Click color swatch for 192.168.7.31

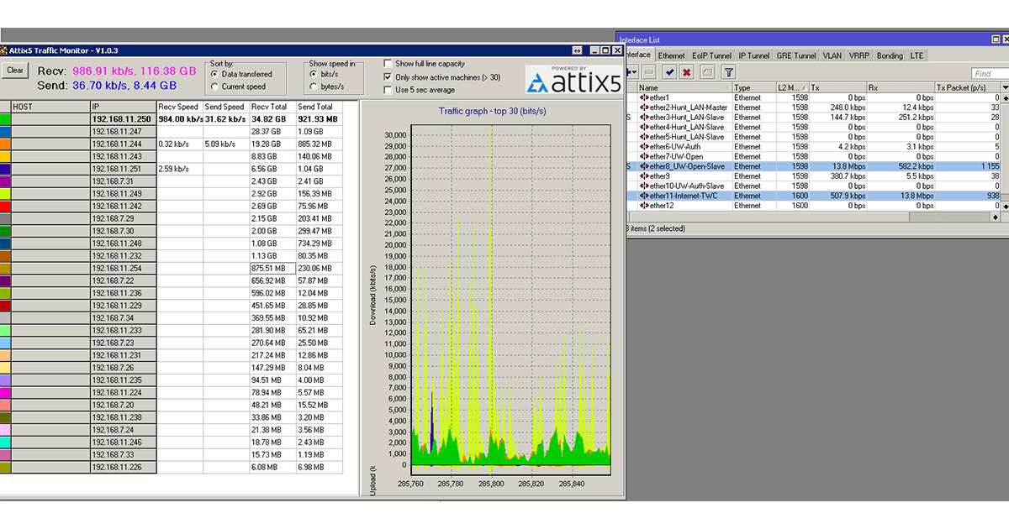pyautogui.click(x=5, y=181)
